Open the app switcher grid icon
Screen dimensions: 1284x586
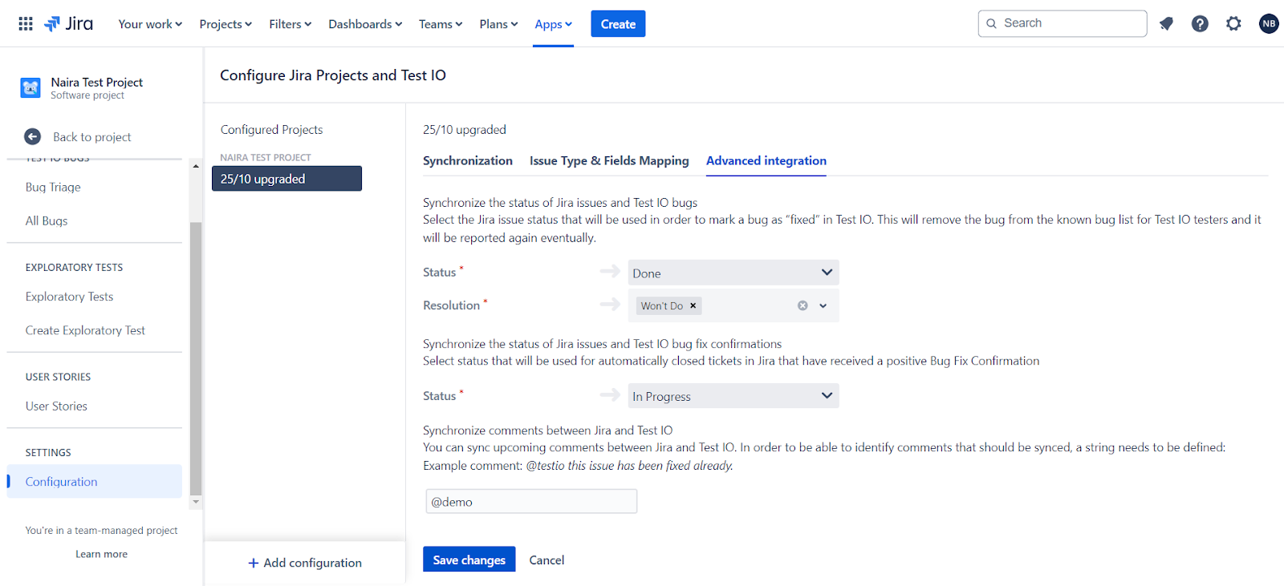click(x=26, y=24)
